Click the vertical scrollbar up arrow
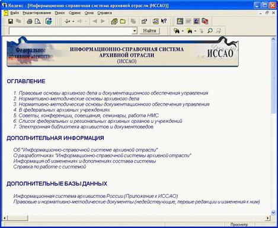 tap(273, 39)
